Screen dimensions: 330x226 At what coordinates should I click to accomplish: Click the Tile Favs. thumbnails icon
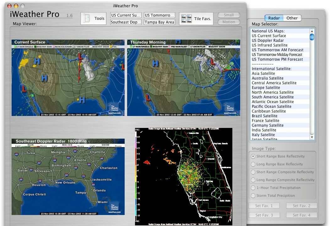[187, 19]
